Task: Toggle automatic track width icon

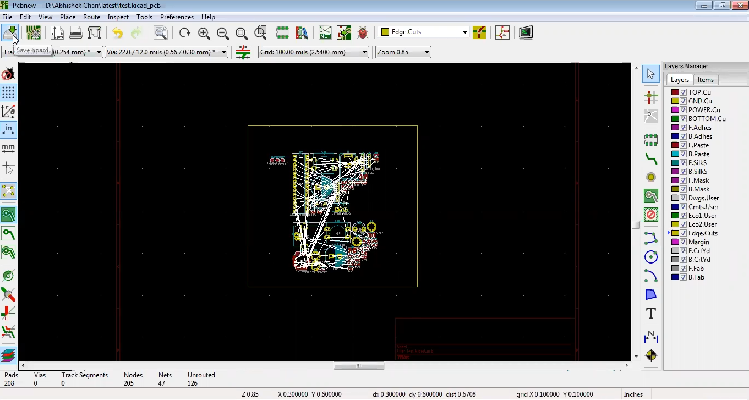Action: click(243, 52)
